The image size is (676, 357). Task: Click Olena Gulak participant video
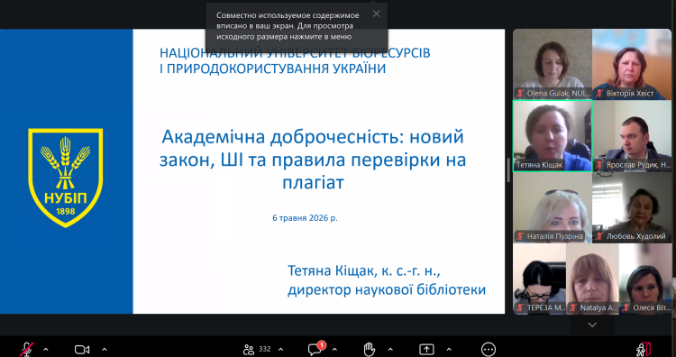553,64
